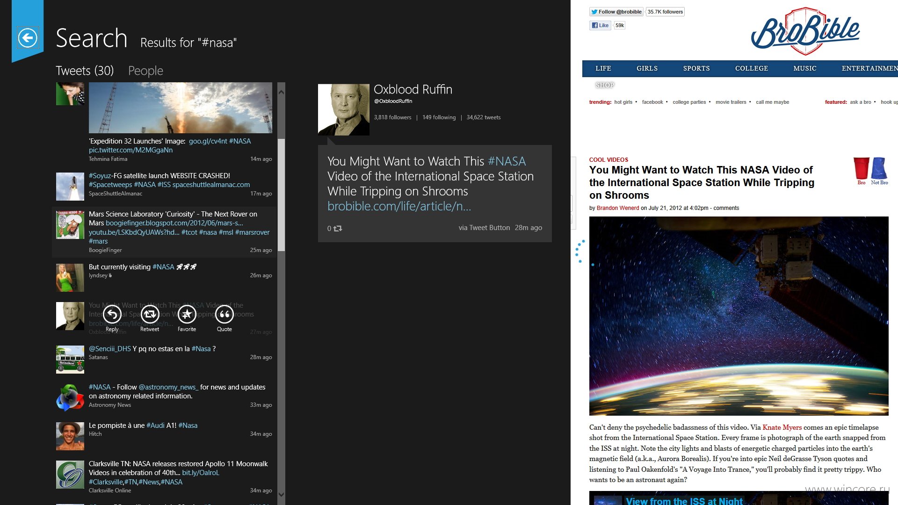The height and width of the screenshot is (505, 898).
Task: Click trending 'call me maybe' link
Action: click(772, 102)
